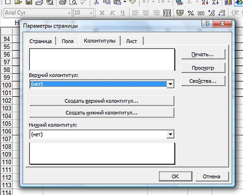Click Создать нижний колонтитул... button
The width and height of the screenshot is (243, 195).
point(102,113)
